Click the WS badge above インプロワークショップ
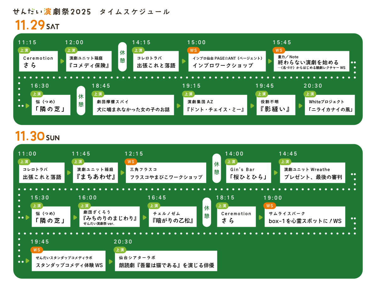Image resolution: width=377 pixels, height=288 pixels. click(x=193, y=50)
